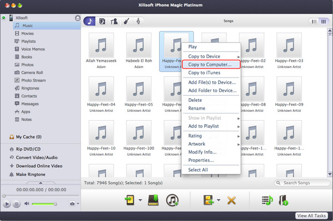Mute the audio with the speaker icon
333x221 pixels.
(27, 204)
